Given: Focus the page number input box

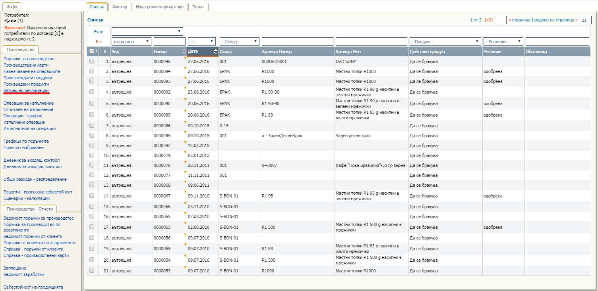Looking at the screenshot, I should (500, 20).
